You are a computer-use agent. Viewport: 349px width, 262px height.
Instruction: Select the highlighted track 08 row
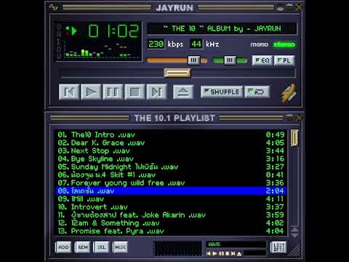tap(171, 191)
